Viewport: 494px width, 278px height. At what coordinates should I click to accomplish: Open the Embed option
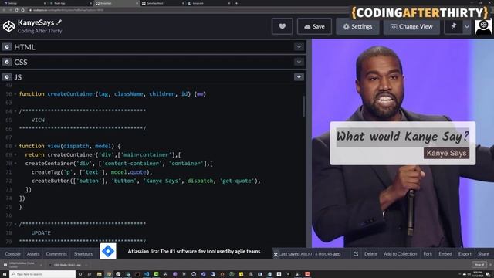[x=445, y=254]
